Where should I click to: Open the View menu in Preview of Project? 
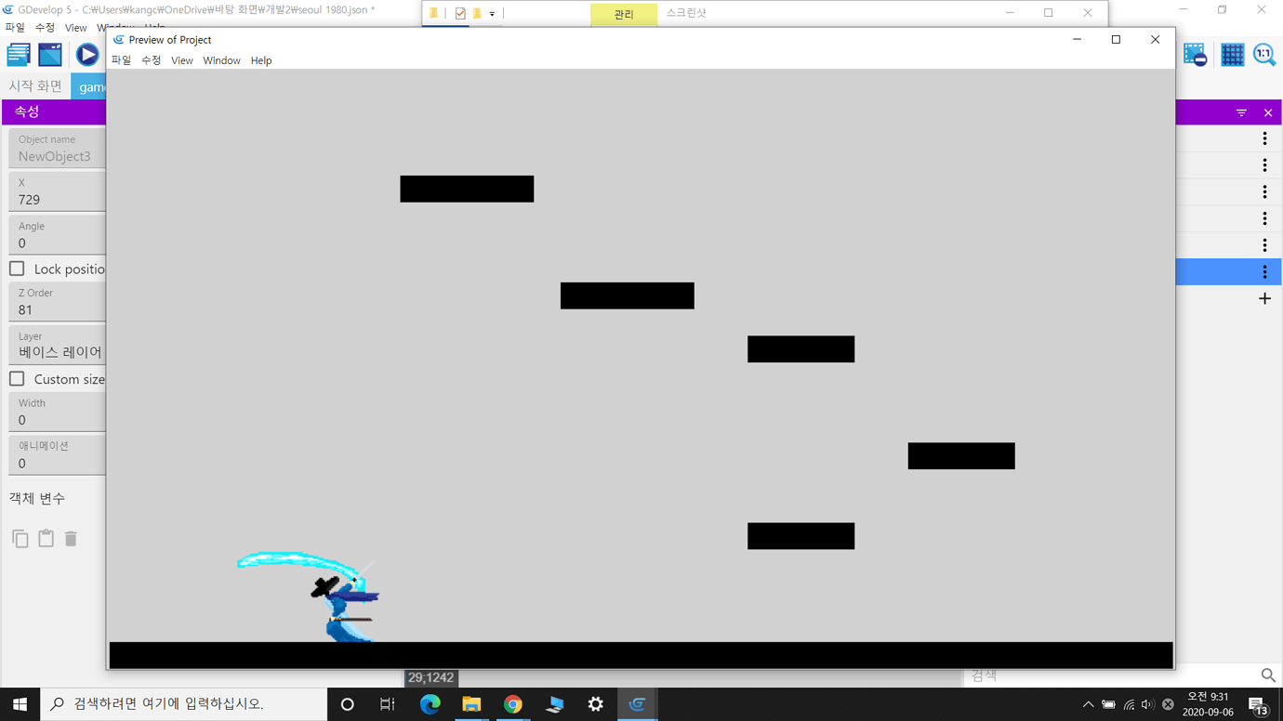pyautogui.click(x=181, y=59)
